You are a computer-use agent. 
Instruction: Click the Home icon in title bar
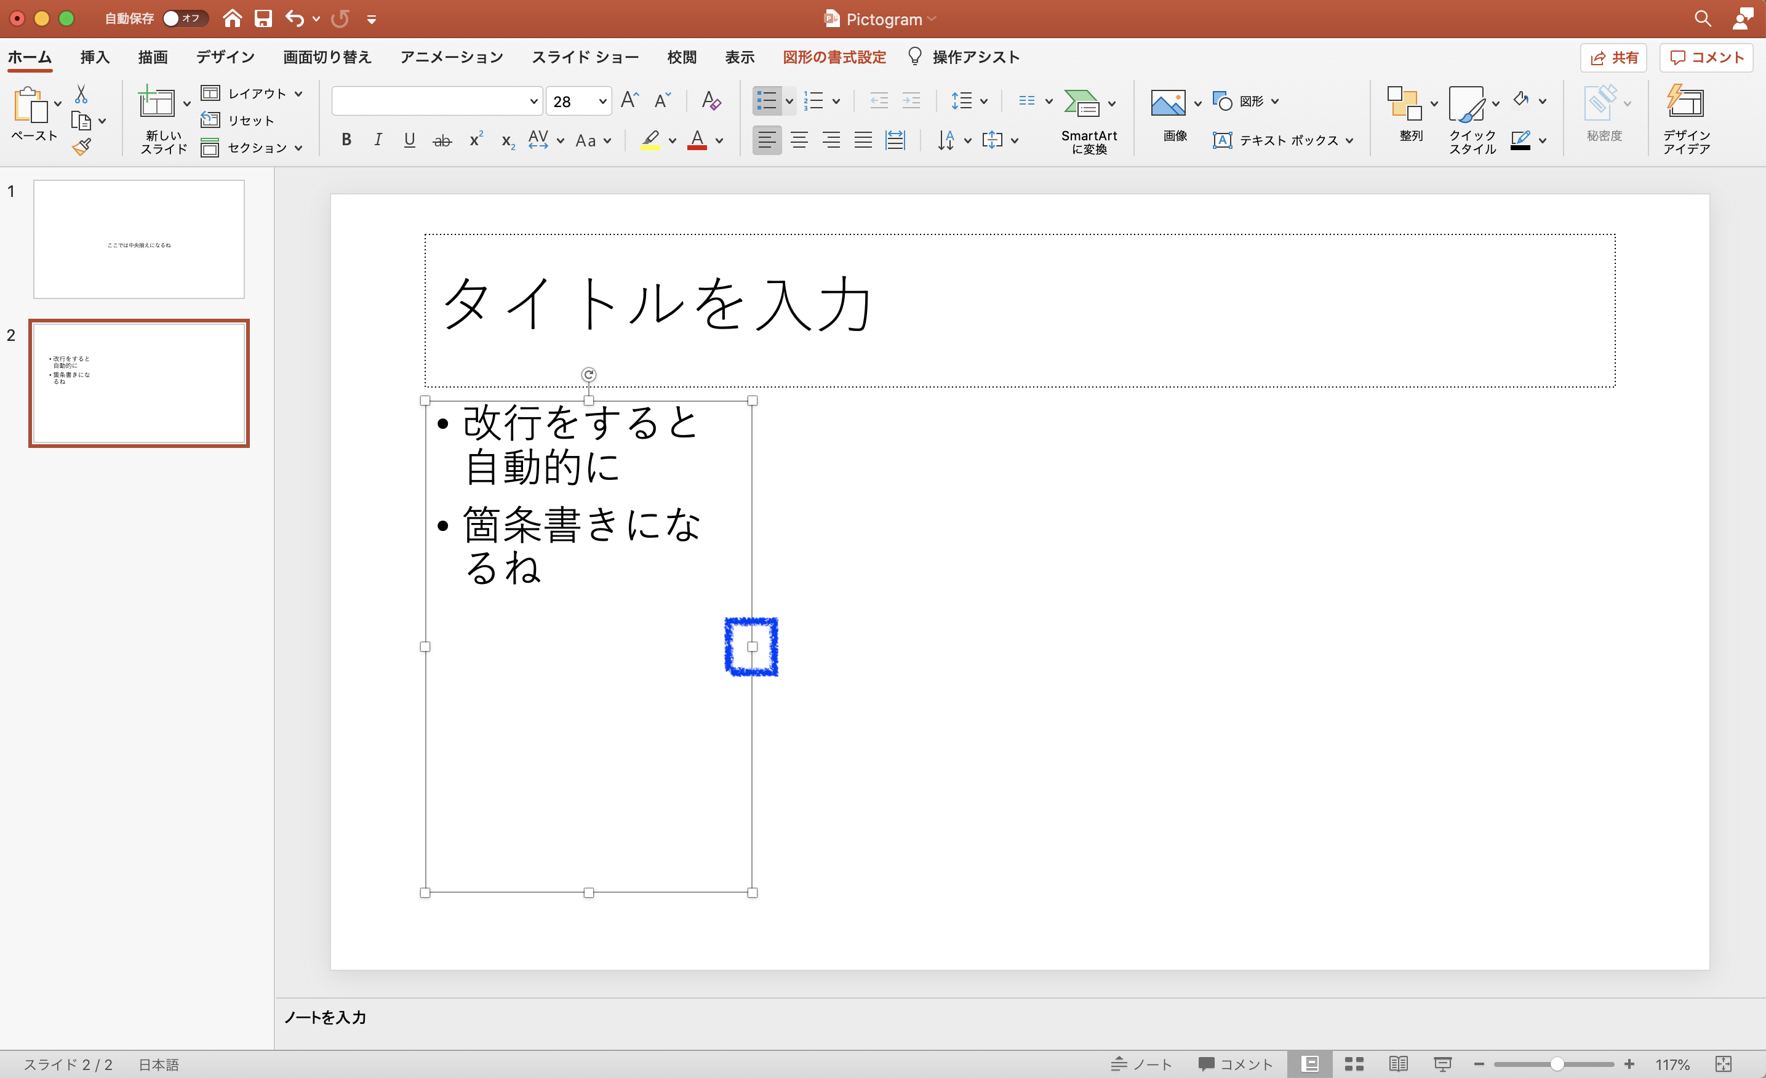[231, 18]
